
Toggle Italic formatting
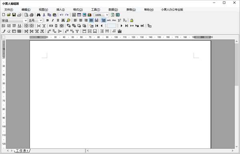(x=53, y=20)
